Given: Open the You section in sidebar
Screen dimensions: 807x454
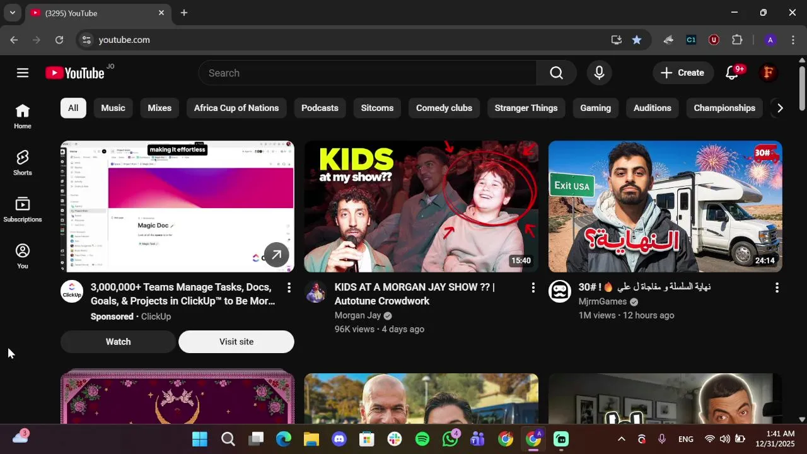Looking at the screenshot, I should 23,256.
